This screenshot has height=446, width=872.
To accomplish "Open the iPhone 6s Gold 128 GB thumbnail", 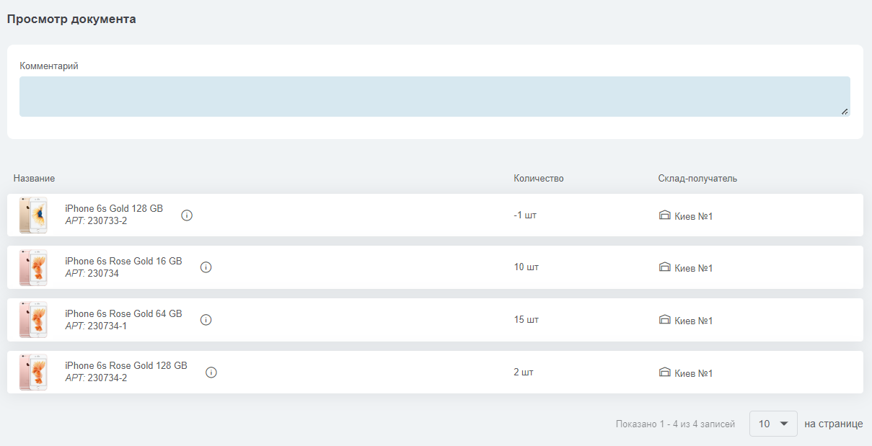I will click(33, 215).
